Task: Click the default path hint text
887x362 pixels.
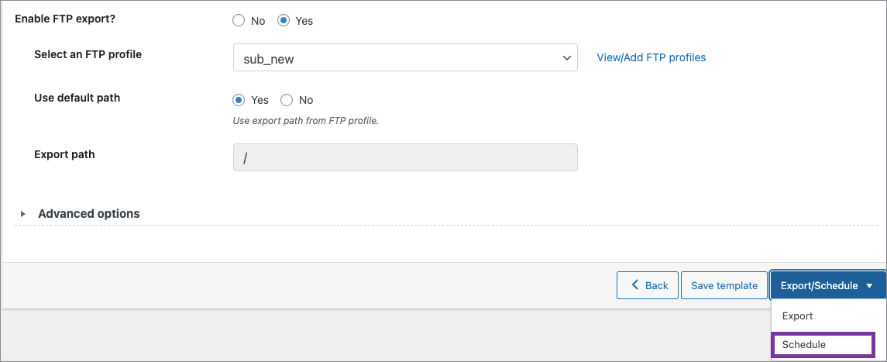Action: tap(305, 121)
